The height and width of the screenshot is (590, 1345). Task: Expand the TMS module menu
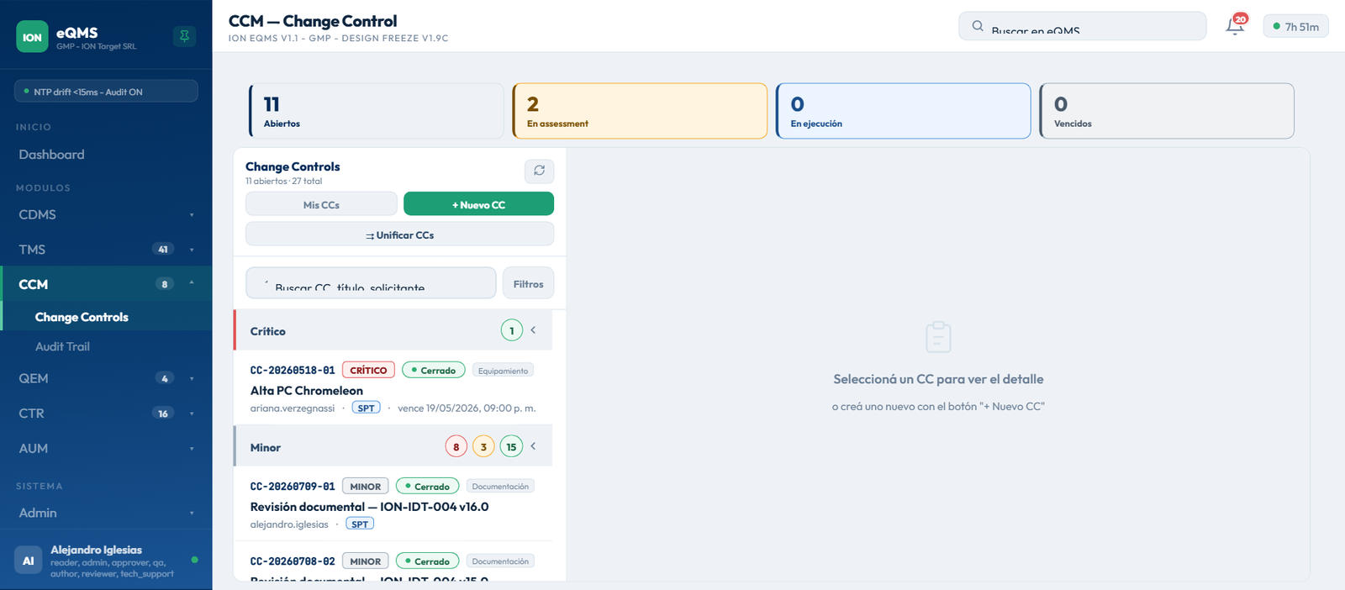(x=106, y=250)
